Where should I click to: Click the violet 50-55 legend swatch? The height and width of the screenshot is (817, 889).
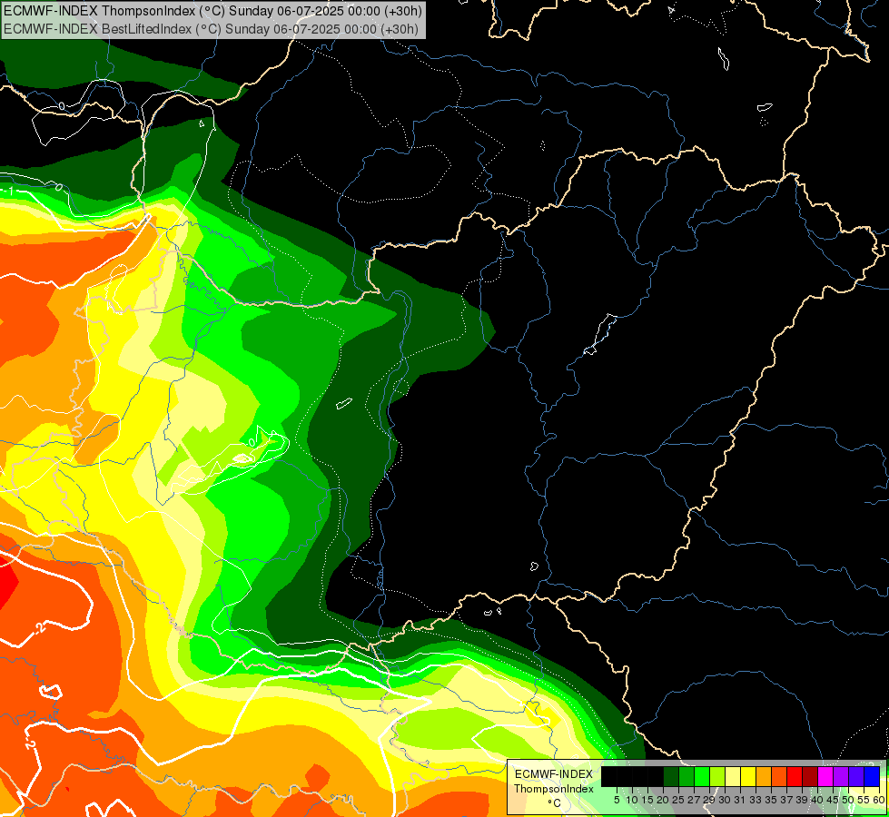tap(856, 776)
